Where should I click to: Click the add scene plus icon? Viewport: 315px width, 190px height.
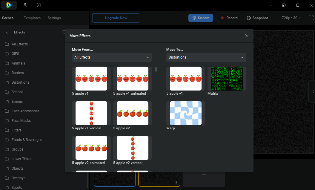point(204,175)
